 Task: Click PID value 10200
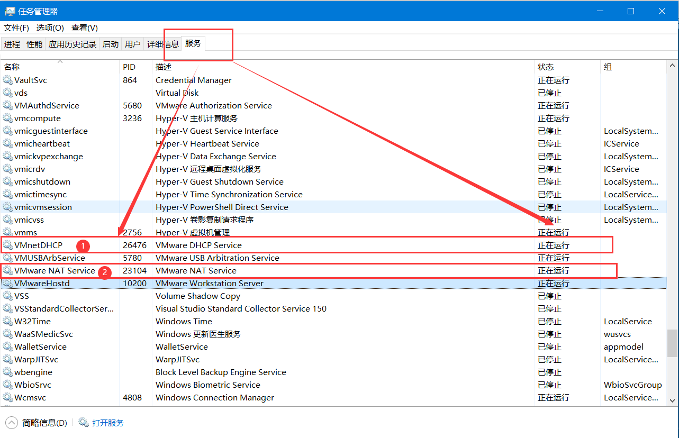(x=134, y=284)
